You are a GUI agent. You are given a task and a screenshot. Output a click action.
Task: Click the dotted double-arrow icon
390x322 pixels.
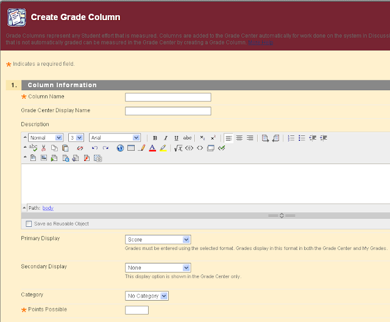189,148
